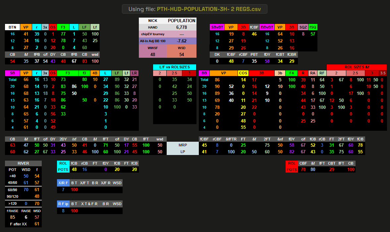Select the LP row label
This screenshot has height=232, width=390.
[x=183, y=152]
